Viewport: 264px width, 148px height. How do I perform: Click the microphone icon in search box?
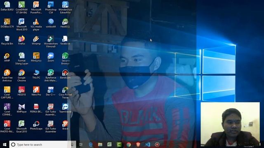coord(72,144)
